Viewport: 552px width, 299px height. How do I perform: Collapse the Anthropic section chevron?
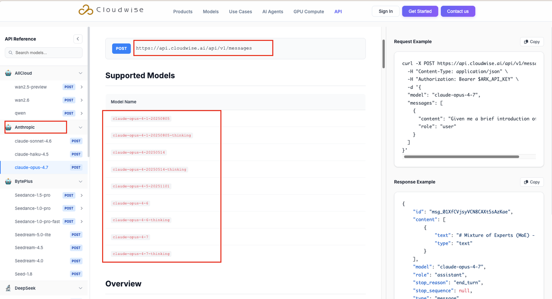(80, 128)
